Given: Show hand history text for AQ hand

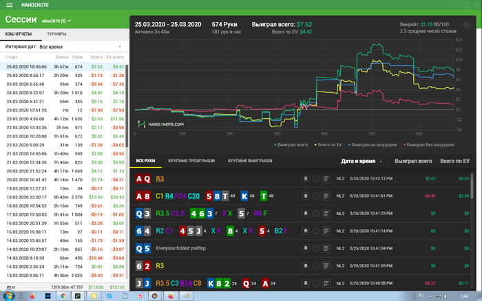Looking at the screenshot, I should (326, 179).
